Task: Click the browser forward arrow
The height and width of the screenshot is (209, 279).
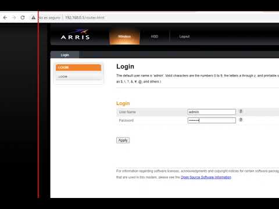Action: pos(14,17)
